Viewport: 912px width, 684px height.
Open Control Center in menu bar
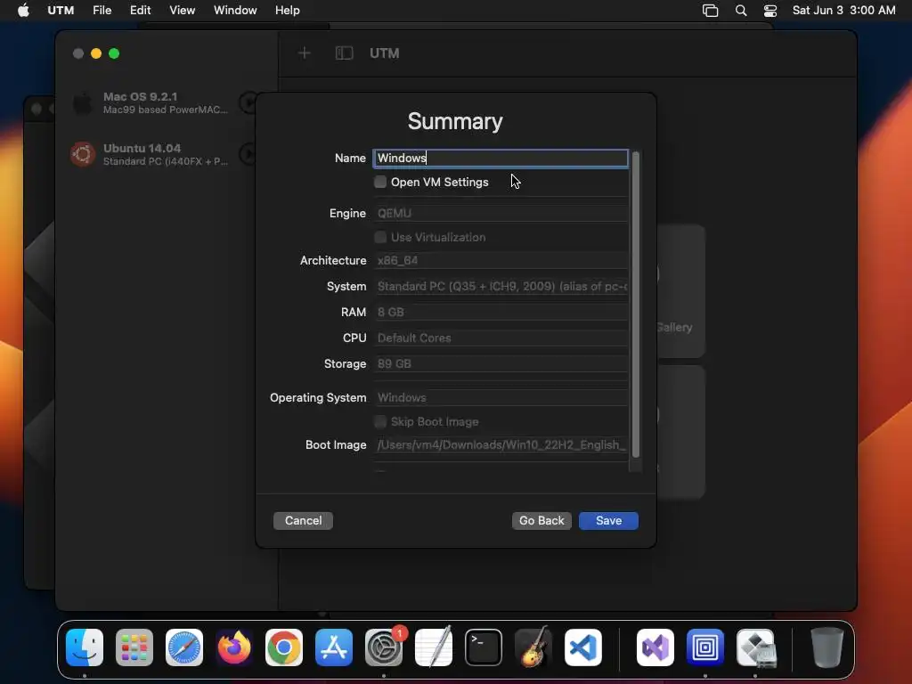click(x=770, y=10)
